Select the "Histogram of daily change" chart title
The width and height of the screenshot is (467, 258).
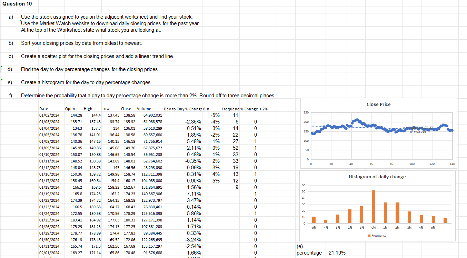tap(377, 177)
